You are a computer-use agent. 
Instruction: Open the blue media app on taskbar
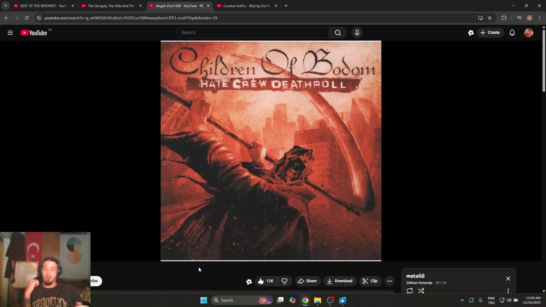click(343, 300)
